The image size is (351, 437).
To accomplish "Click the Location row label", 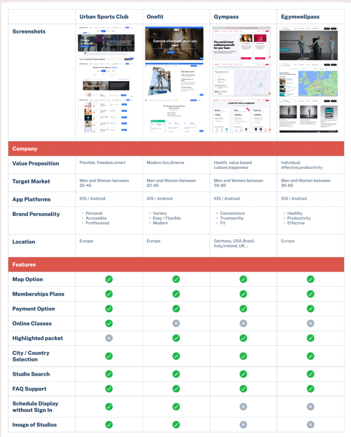I will click(x=24, y=242).
